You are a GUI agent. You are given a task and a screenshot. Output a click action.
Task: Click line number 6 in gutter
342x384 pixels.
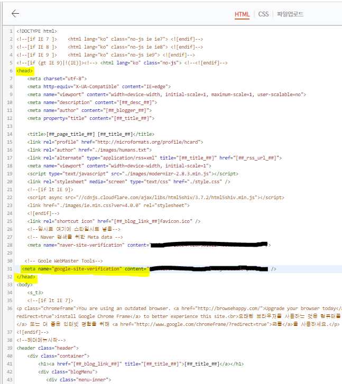click(11, 71)
